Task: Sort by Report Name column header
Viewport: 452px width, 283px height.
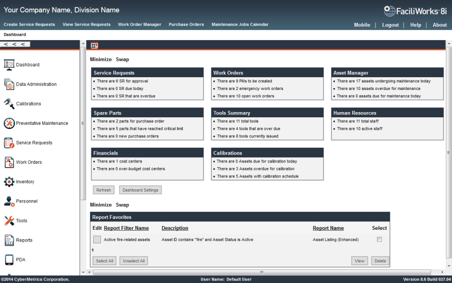Action: click(x=328, y=228)
